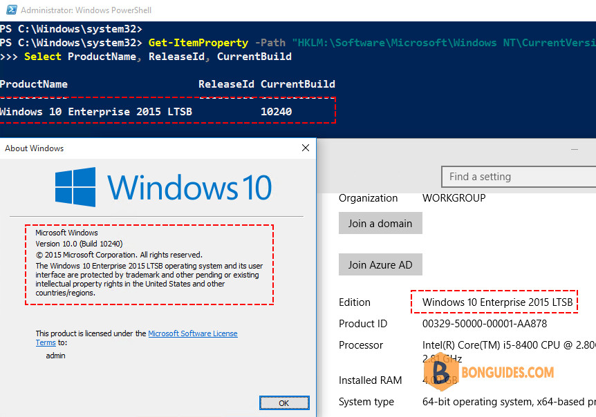Close the About Windows dialog
Image resolution: width=596 pixels, height=417 pixels.
(x=305, y=148)
